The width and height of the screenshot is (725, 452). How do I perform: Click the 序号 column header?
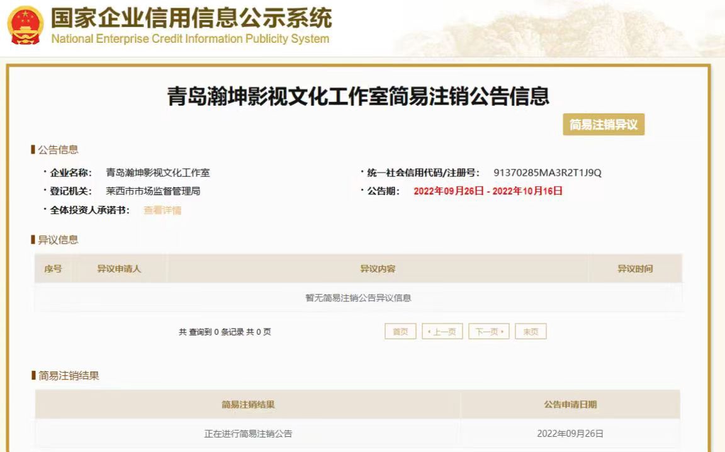(x=53, y=269)
